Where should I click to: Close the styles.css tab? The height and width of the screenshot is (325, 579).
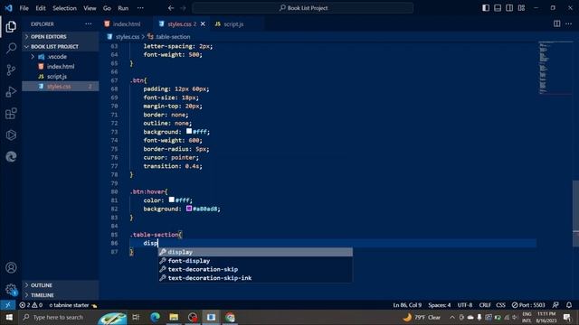click(203, 24)
